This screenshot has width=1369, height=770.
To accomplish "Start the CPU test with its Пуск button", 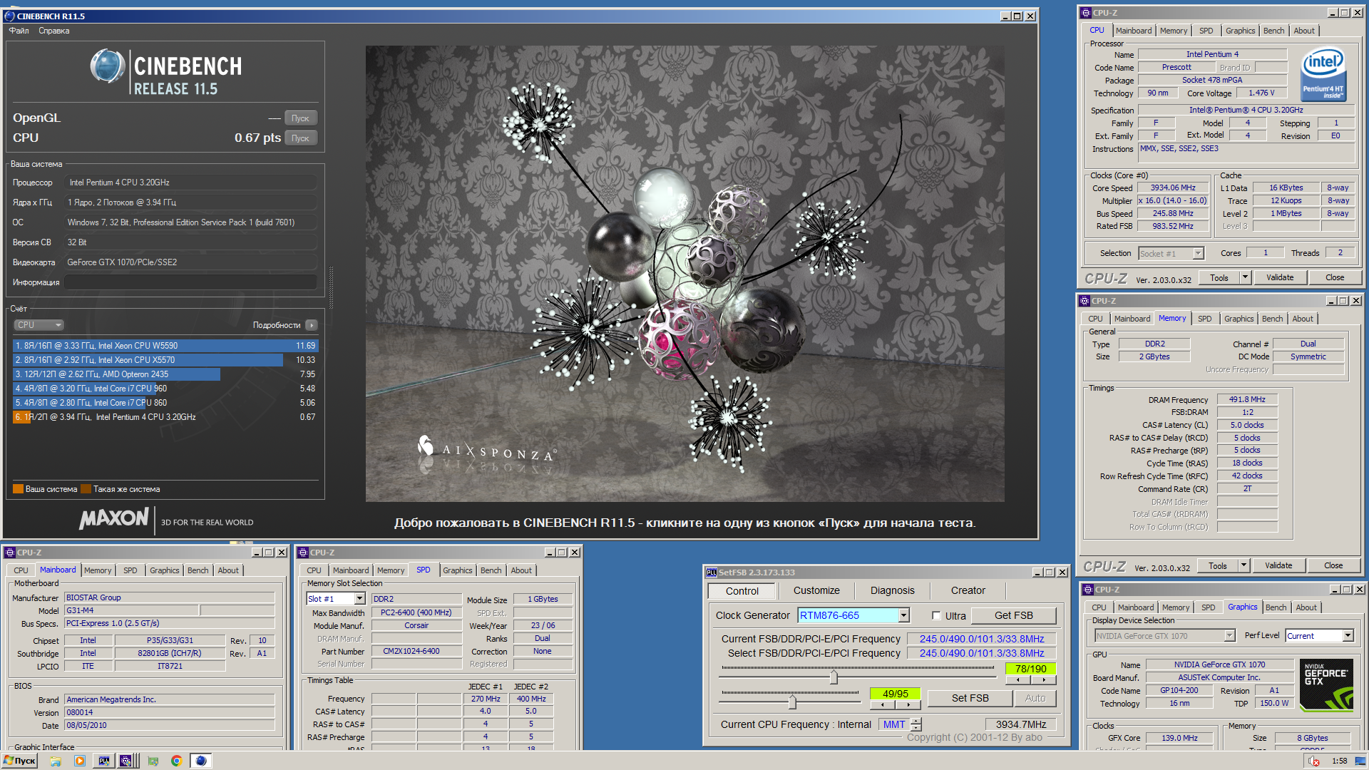I will (x=300, y=138).
